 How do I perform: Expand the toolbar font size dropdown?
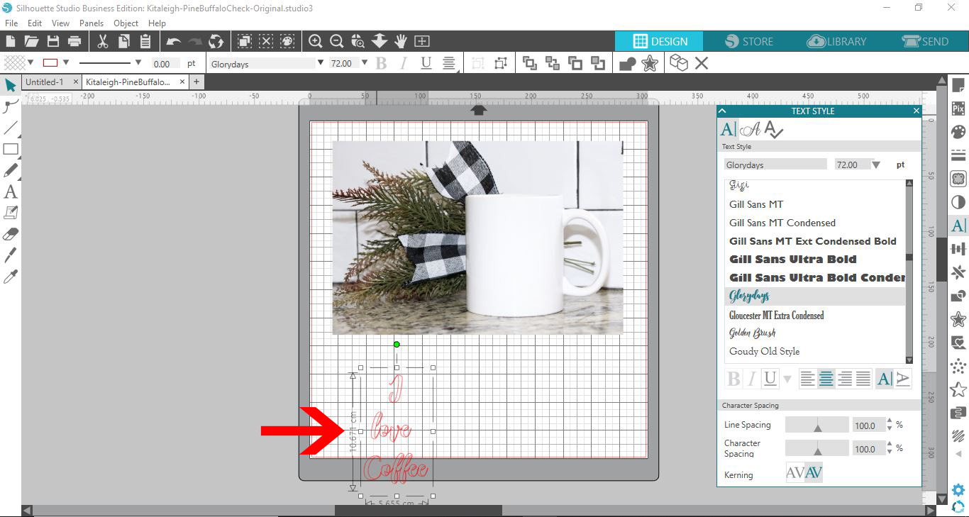pyautogui.click(x=365, y=62)
